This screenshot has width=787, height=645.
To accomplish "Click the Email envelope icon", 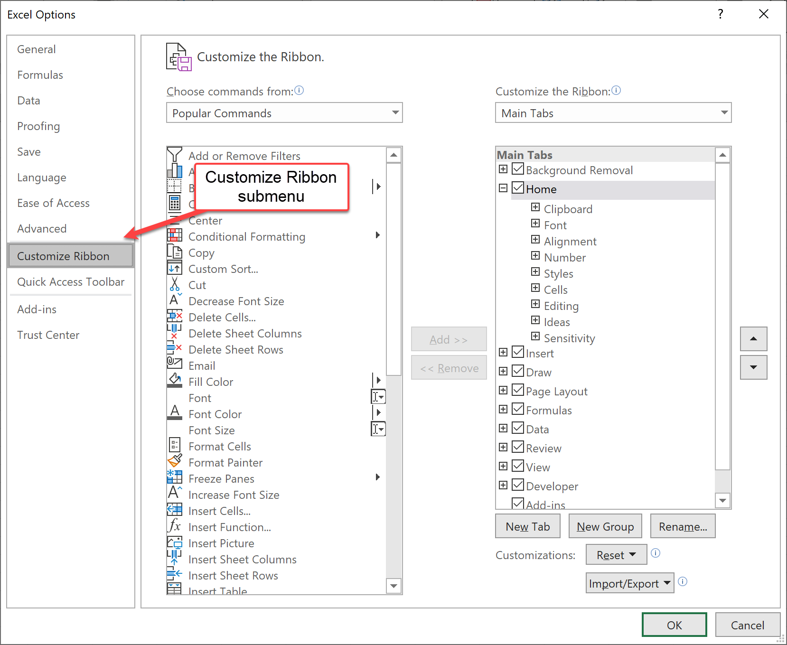I will click(x=175, y=364).
